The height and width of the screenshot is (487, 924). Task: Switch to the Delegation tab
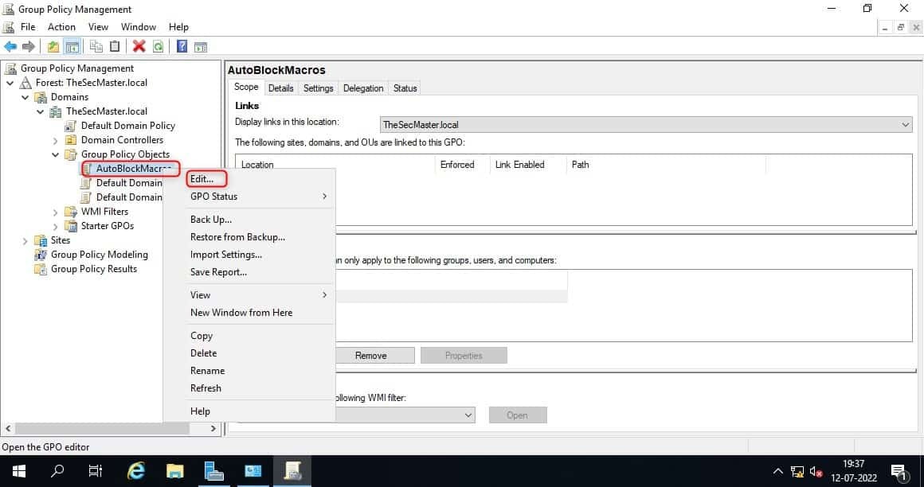363,88
